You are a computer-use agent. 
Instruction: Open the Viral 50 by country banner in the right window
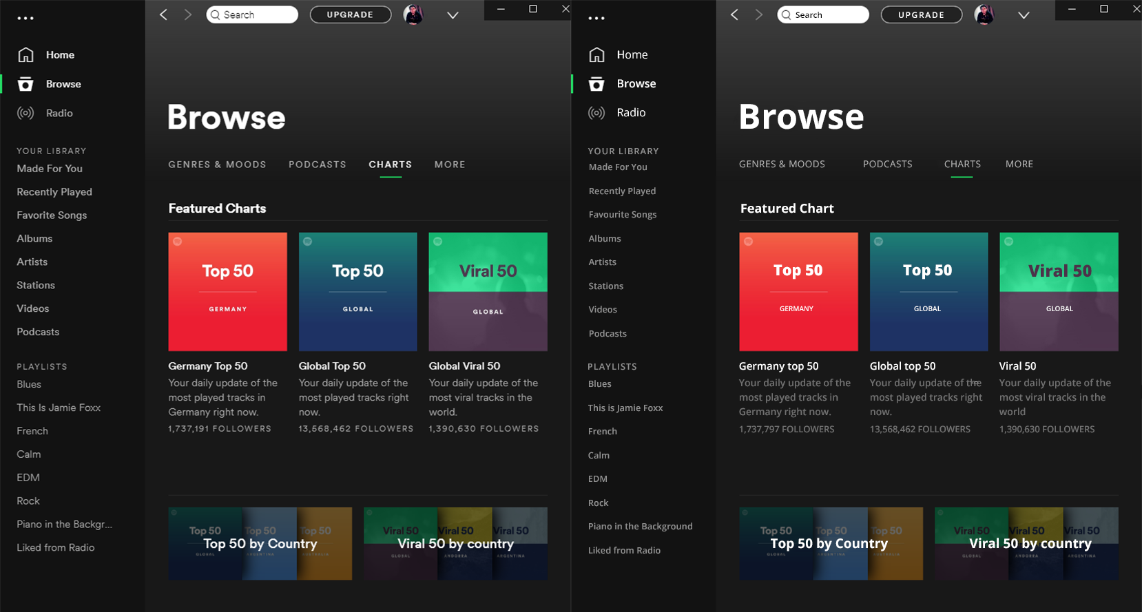point(1026,543)
